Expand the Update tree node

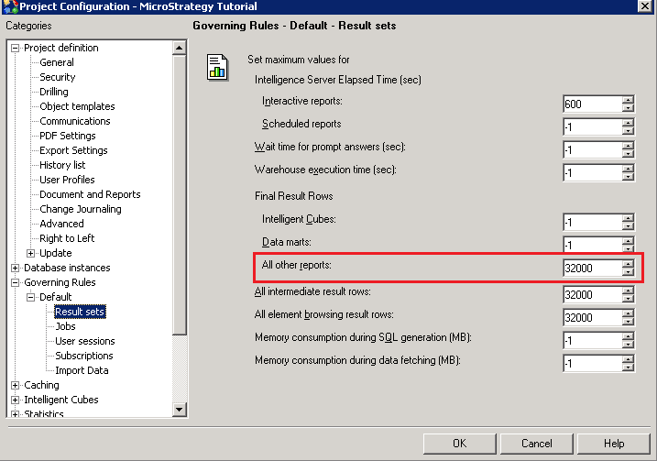tap(30, 253)
